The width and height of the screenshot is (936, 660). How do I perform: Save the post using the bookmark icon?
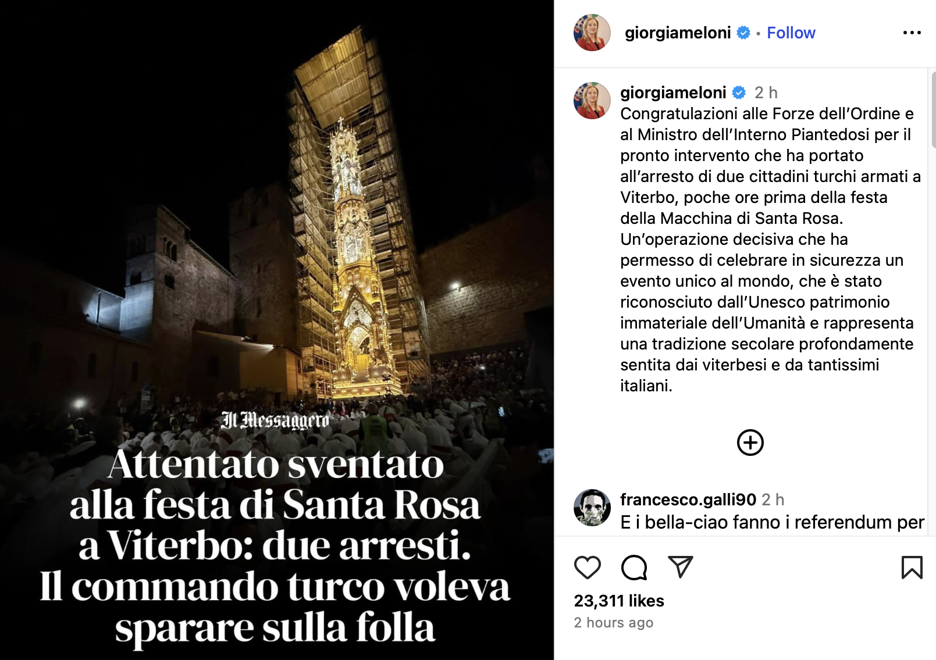[x=912, y=567]
